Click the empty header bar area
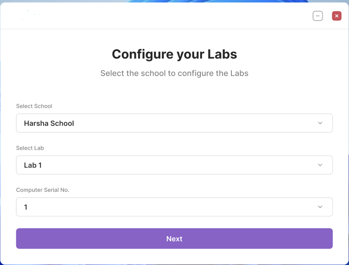The width and height of the screenshot is (349, 265). point(174,15)
